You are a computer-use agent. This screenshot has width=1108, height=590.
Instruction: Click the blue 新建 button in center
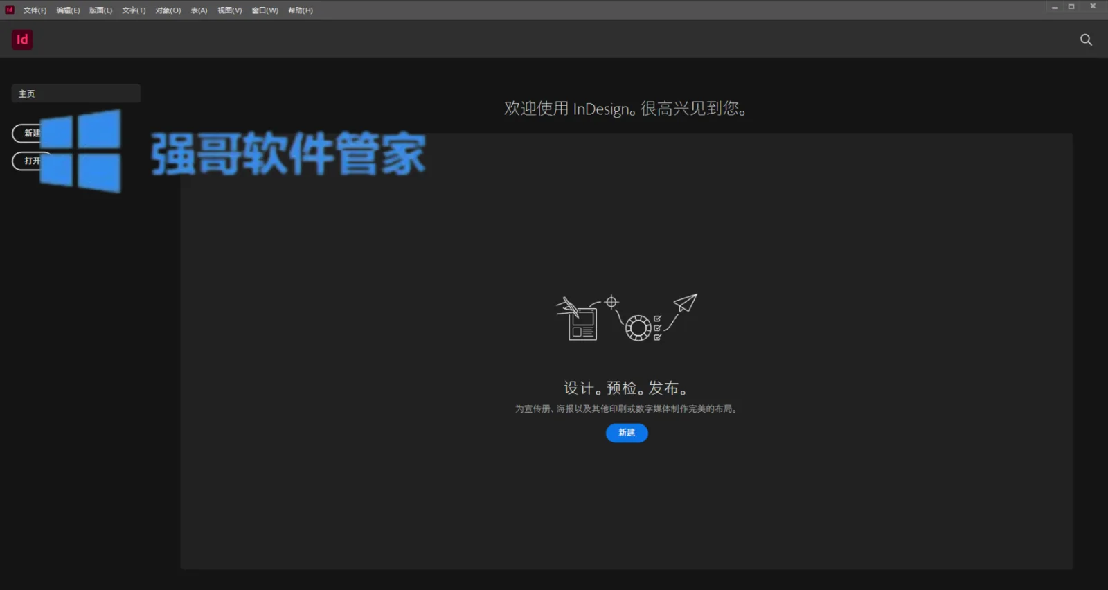627,433
